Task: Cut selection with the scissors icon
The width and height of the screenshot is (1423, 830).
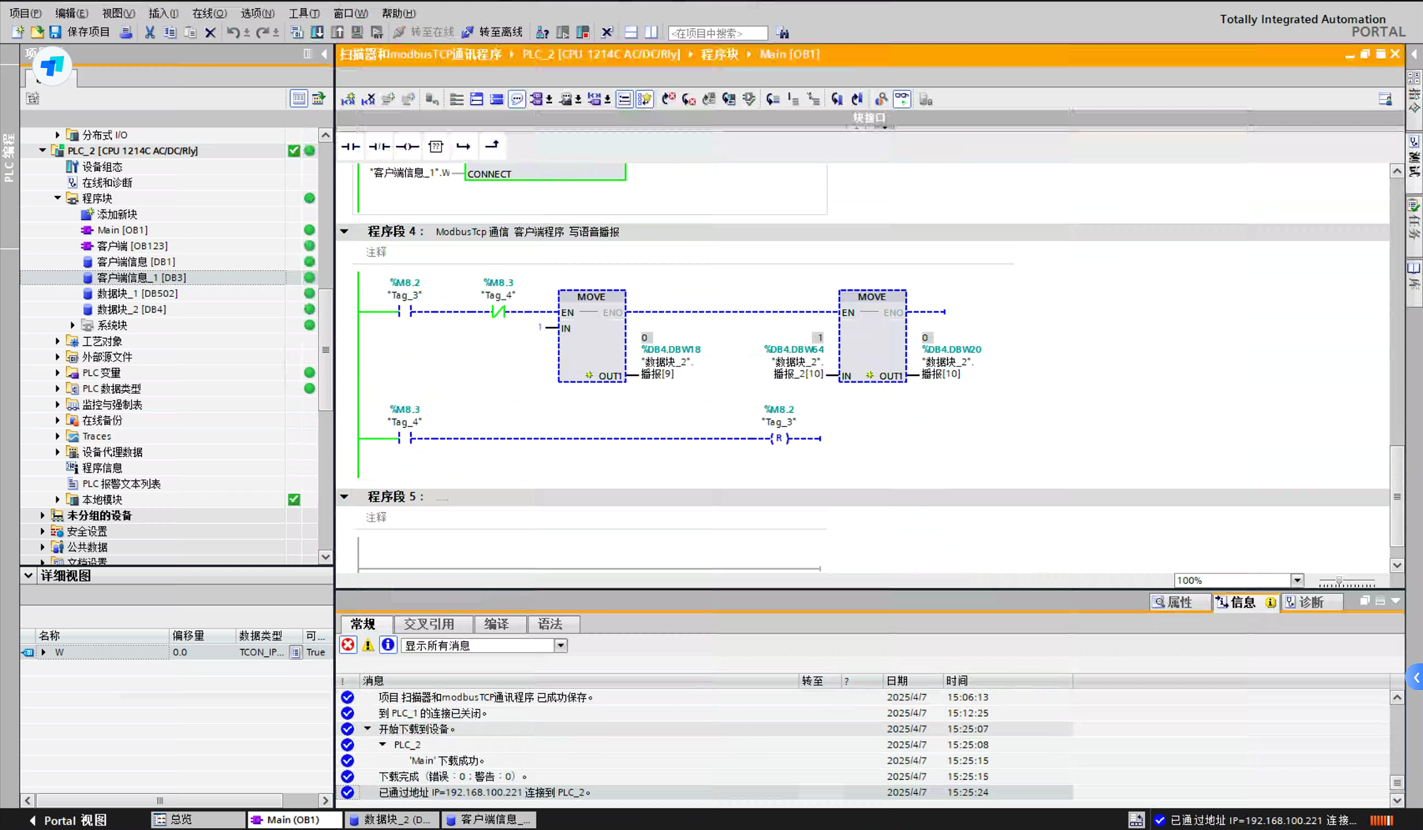Action: pos(150,32)
